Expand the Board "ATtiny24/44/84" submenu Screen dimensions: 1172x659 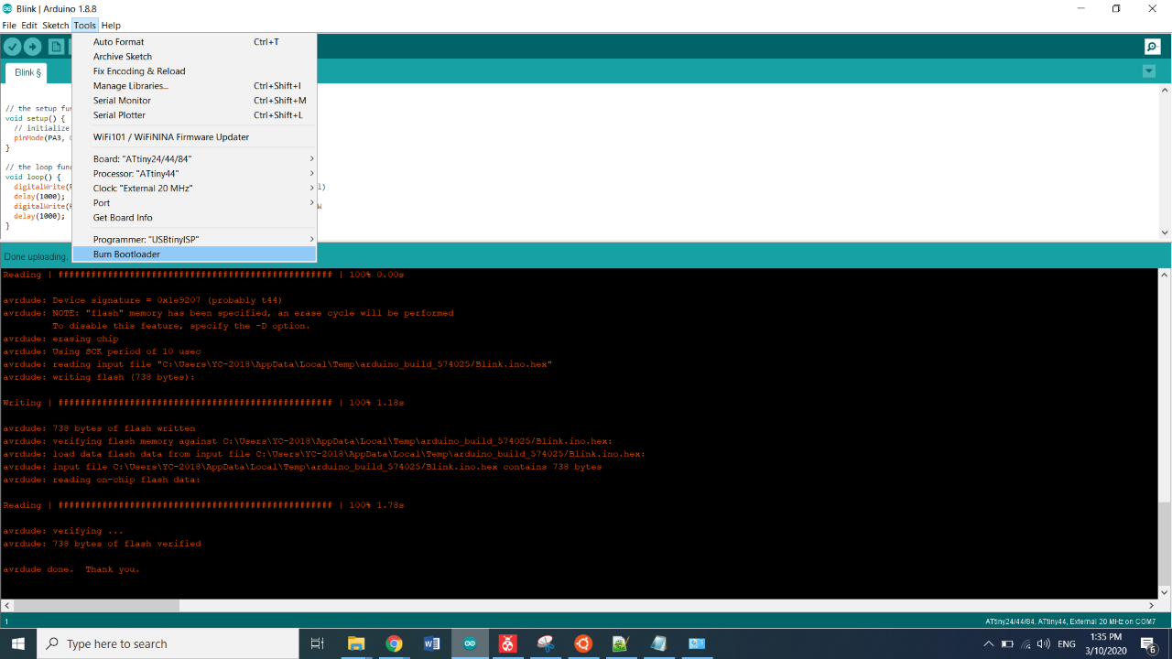[x=194, y=159]
